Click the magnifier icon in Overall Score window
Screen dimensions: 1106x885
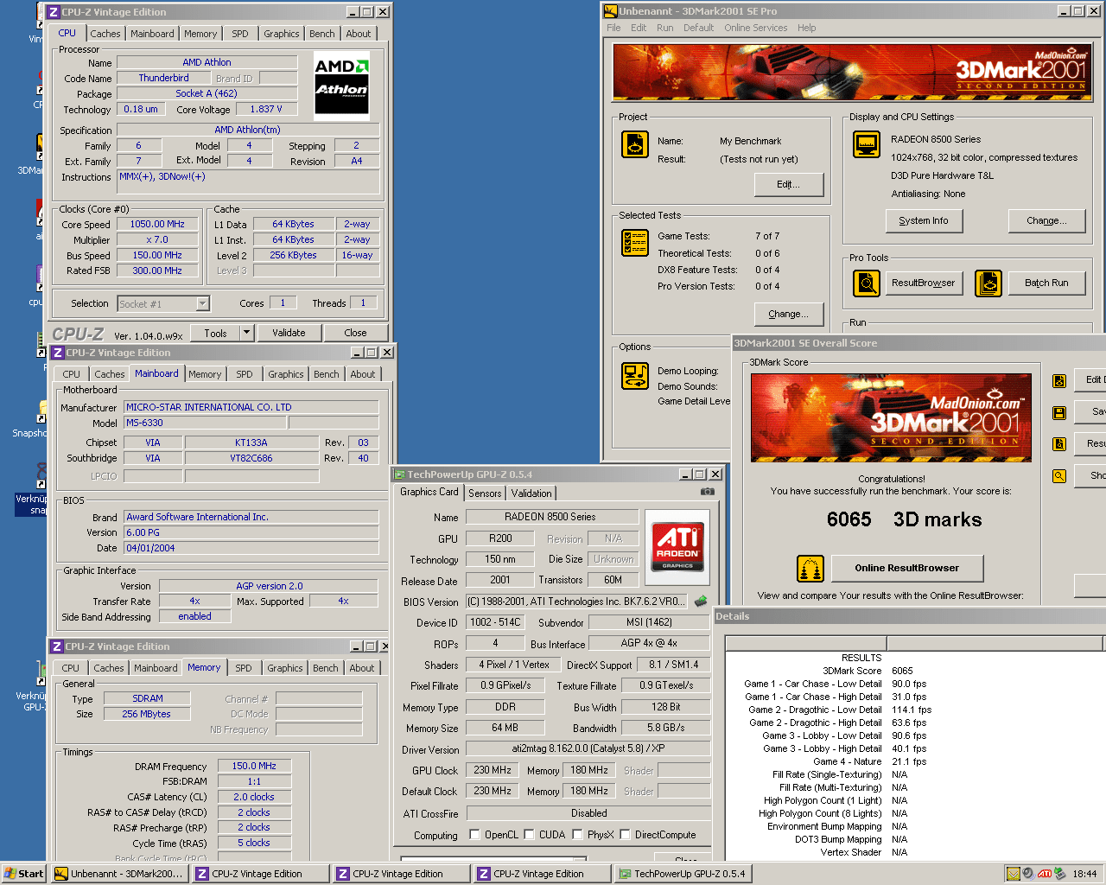click(x=1059, y=476)
